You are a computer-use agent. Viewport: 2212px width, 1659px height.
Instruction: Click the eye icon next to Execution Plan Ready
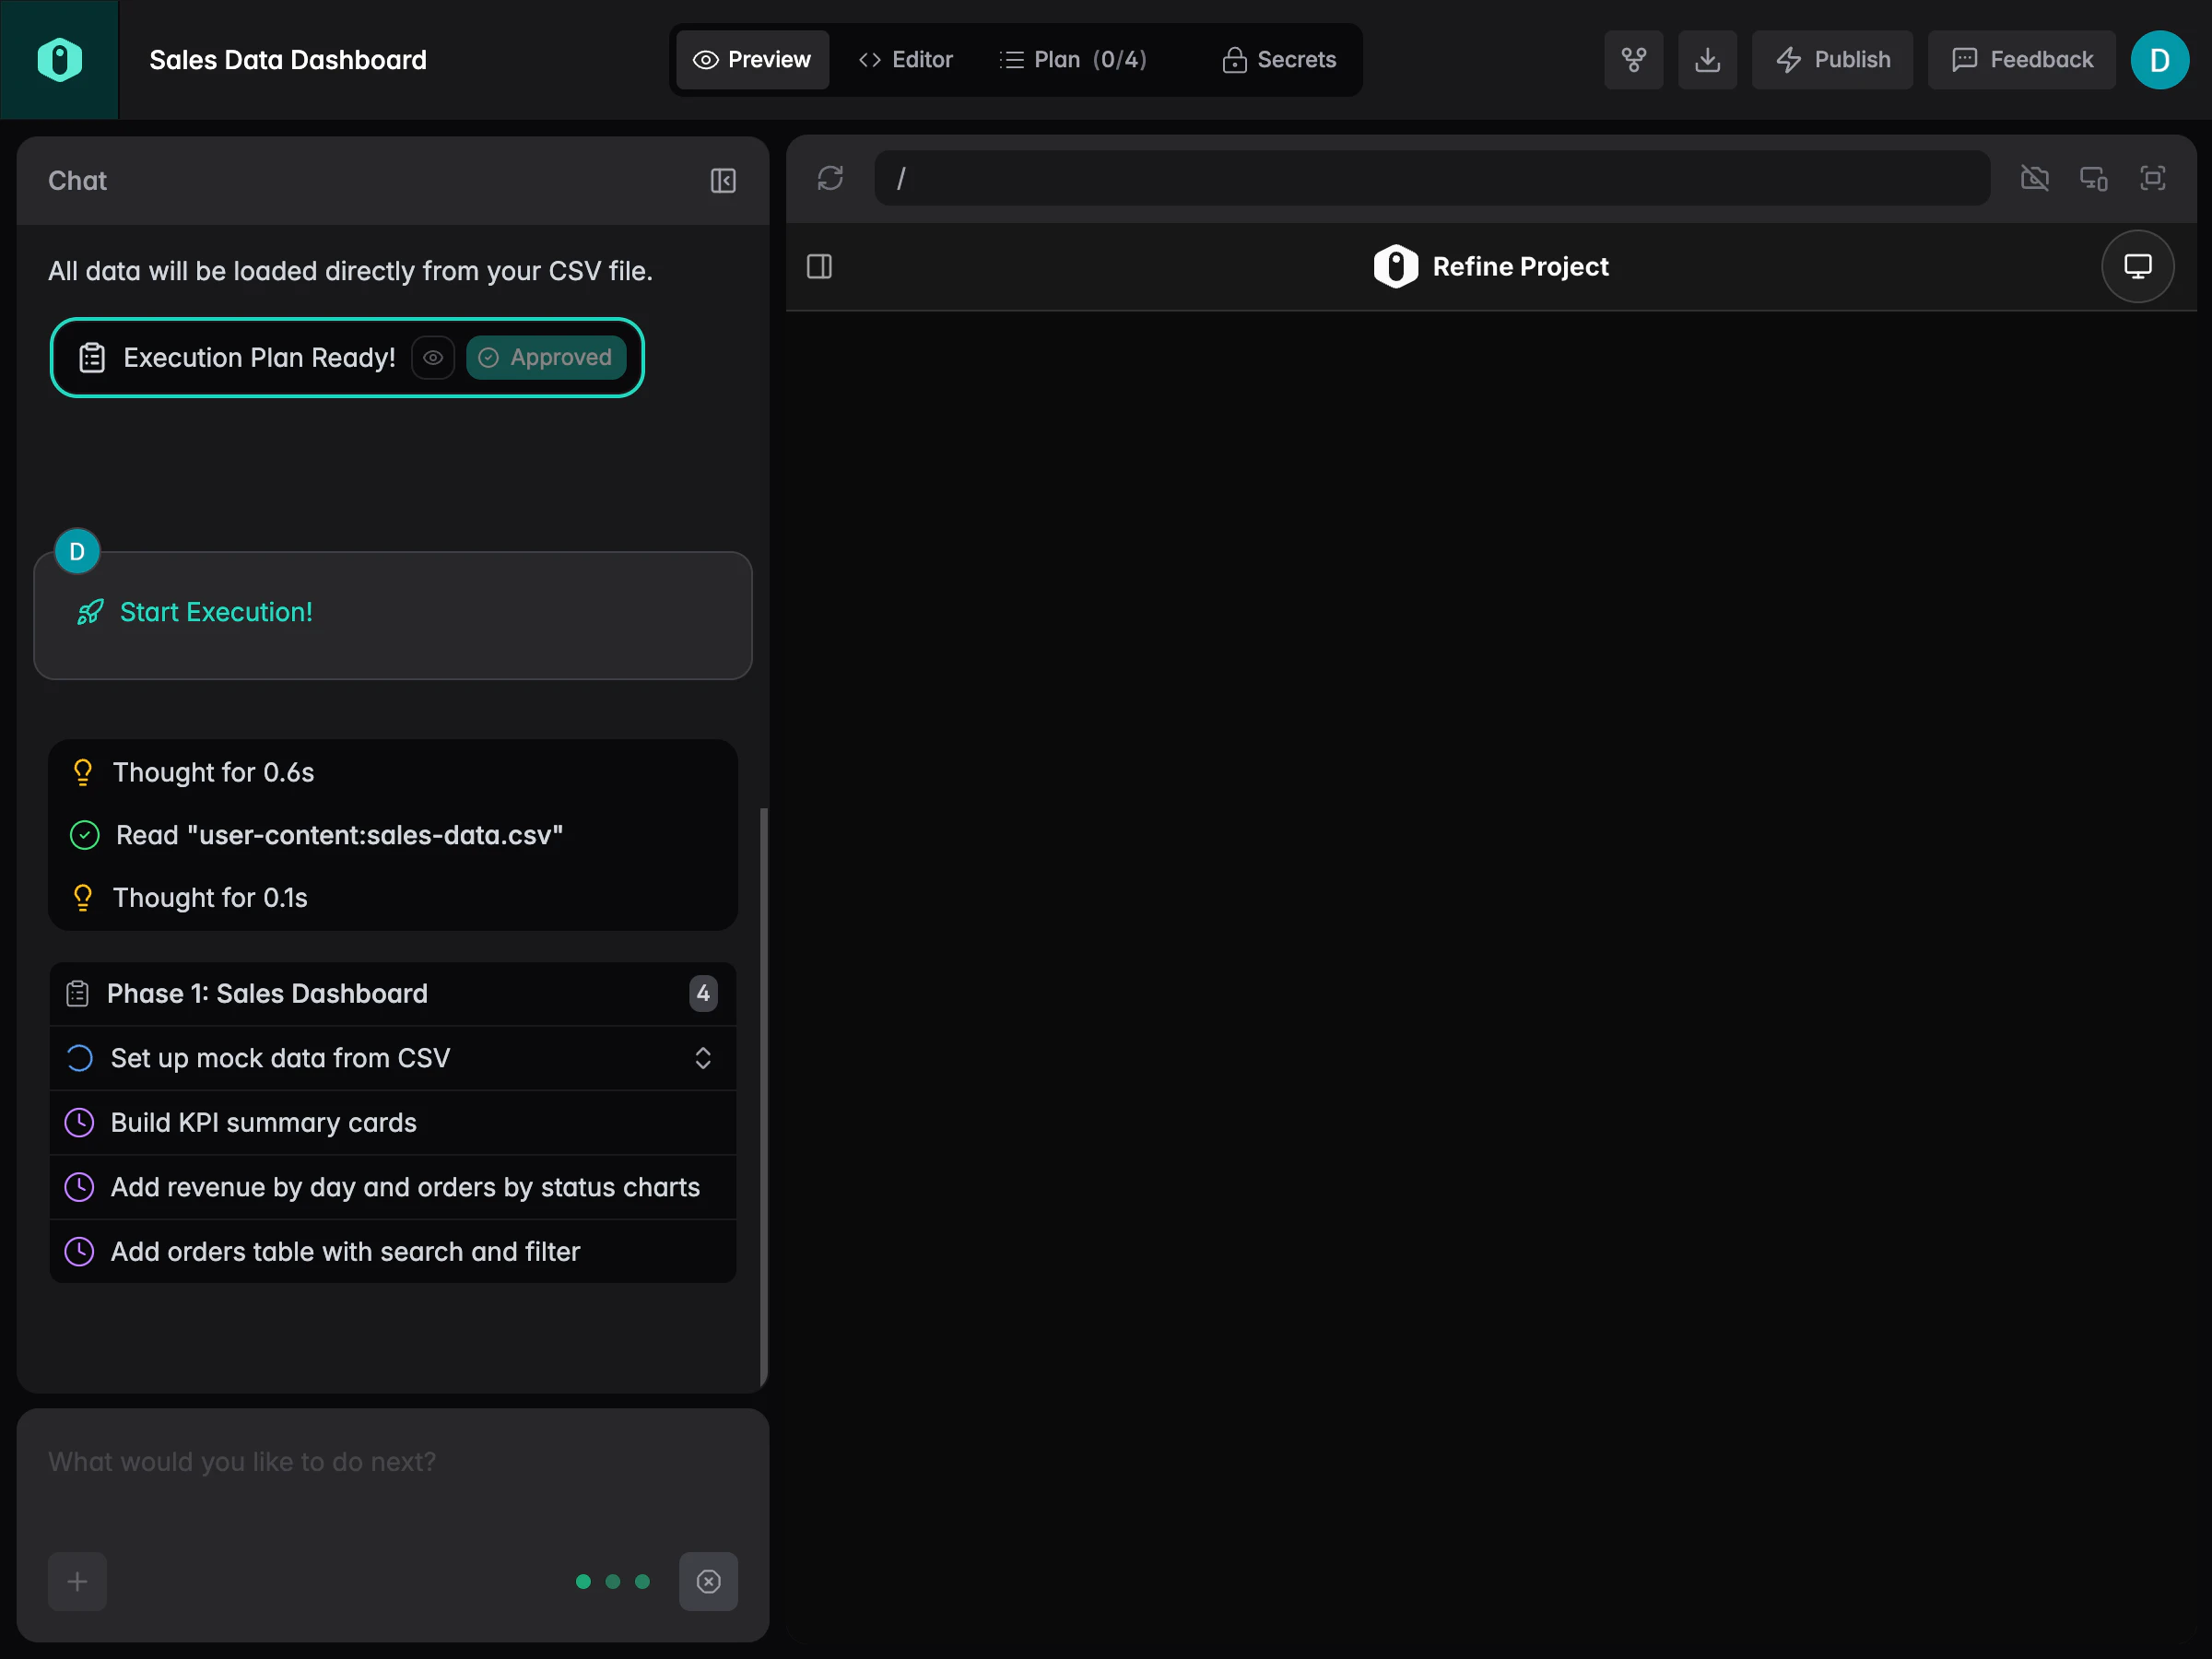433,357
